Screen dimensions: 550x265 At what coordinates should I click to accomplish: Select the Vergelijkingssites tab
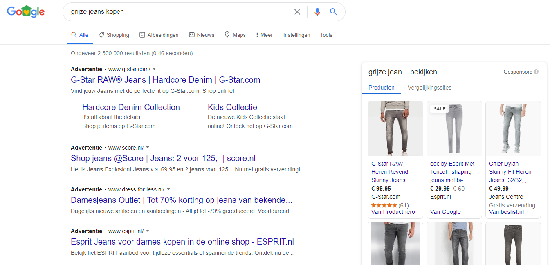pos(429,88)
